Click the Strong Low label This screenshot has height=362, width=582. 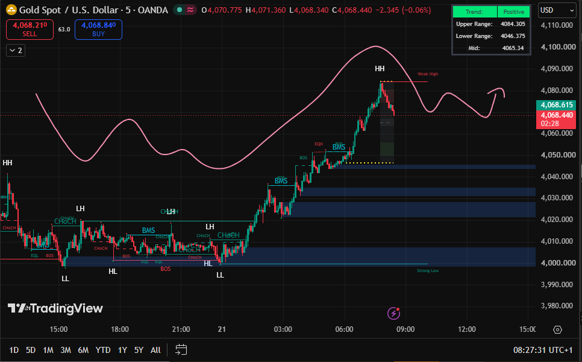coord(428,270)
